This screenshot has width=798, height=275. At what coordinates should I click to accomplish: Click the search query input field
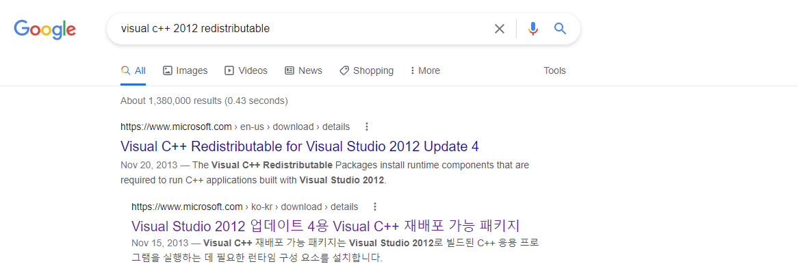point(303,29)
